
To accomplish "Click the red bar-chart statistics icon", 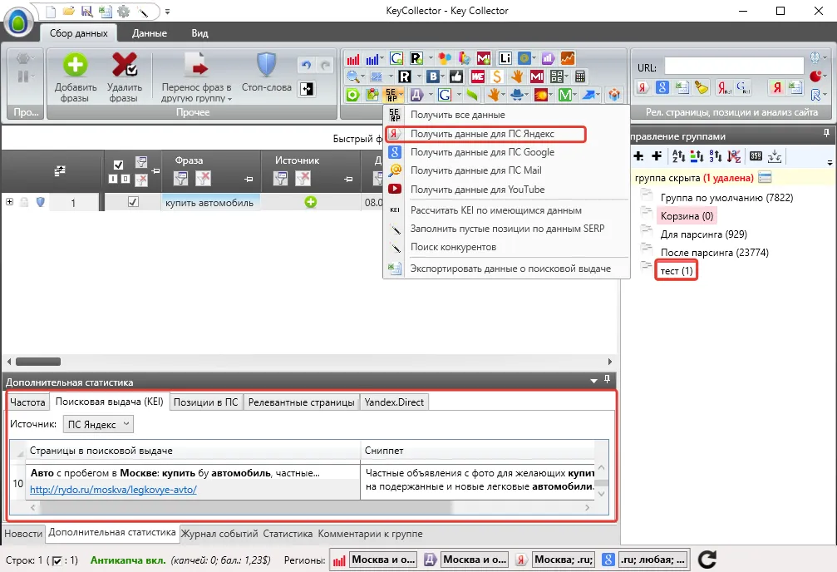I will pos(353,58).
